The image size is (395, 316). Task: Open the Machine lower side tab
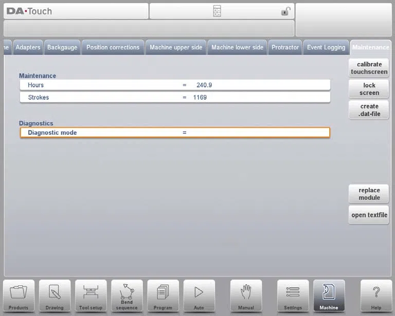[237, 47]
